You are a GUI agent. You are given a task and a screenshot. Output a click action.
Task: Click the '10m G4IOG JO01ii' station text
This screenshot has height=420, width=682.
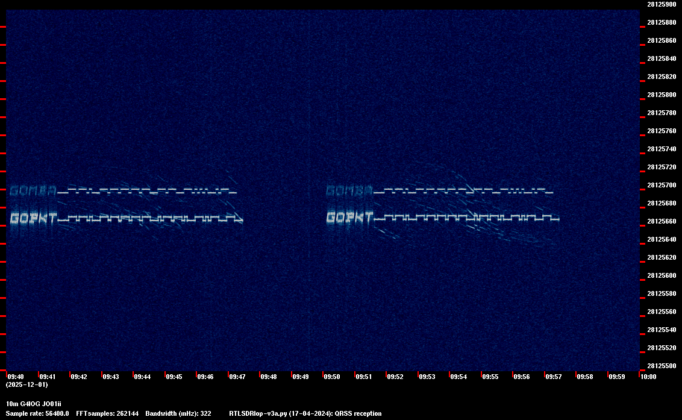(34, 404)
